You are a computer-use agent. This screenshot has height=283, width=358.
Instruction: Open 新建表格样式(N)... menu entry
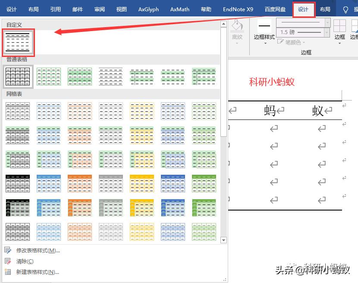click(38, 272)
